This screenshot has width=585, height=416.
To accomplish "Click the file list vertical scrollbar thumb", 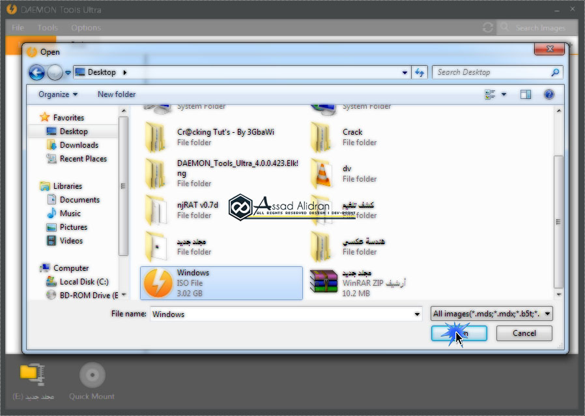I will (558, 222).
